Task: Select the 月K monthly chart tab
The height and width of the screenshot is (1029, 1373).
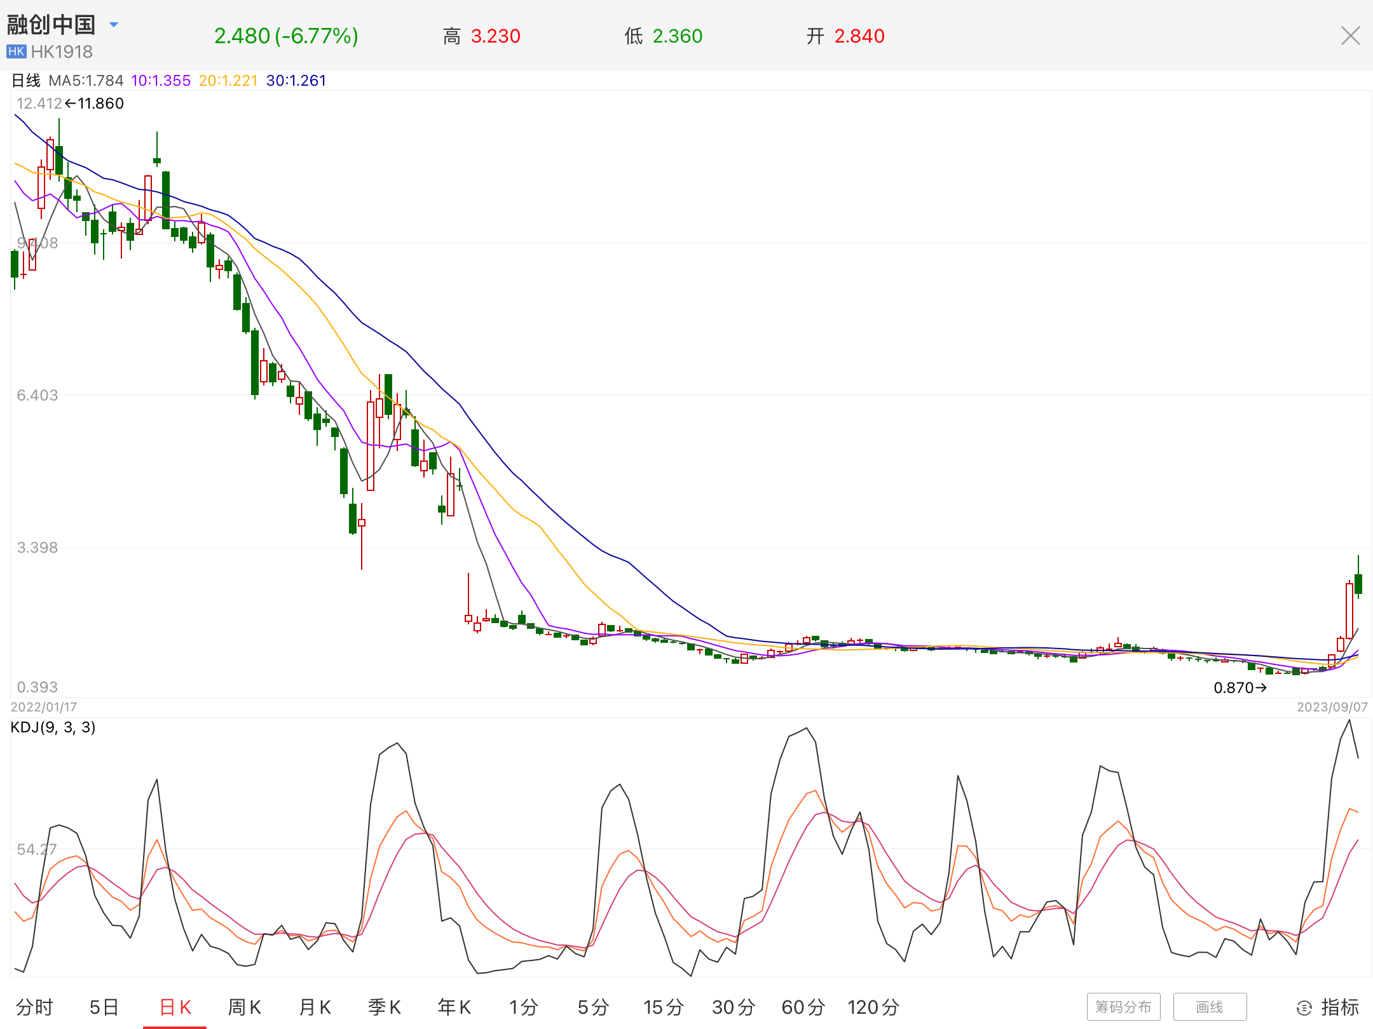Action: (x=315, y=1007)
